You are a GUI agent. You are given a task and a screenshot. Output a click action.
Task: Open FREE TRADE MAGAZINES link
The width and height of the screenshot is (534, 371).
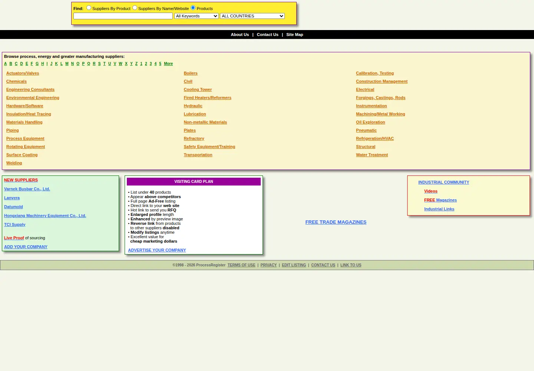pyautogui.click(x=336, y=222)
